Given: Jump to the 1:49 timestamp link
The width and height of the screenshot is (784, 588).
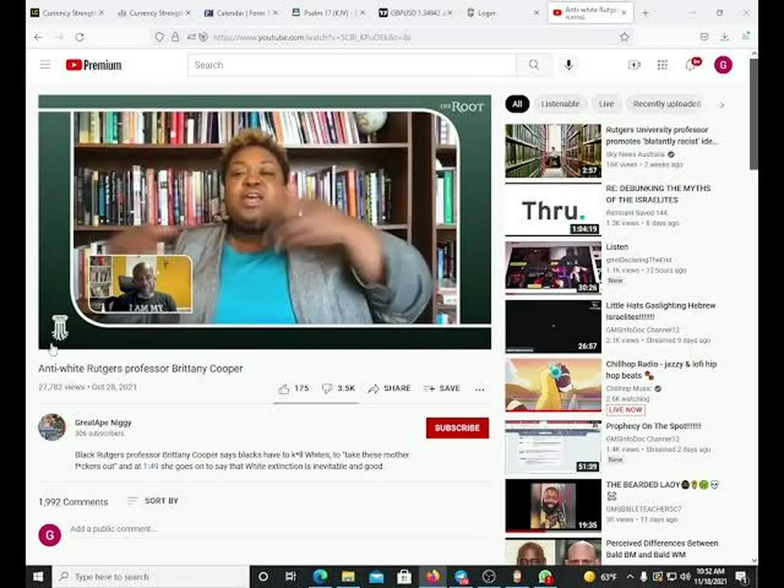Looking at the screenshot, I should [x=151, y=466].
